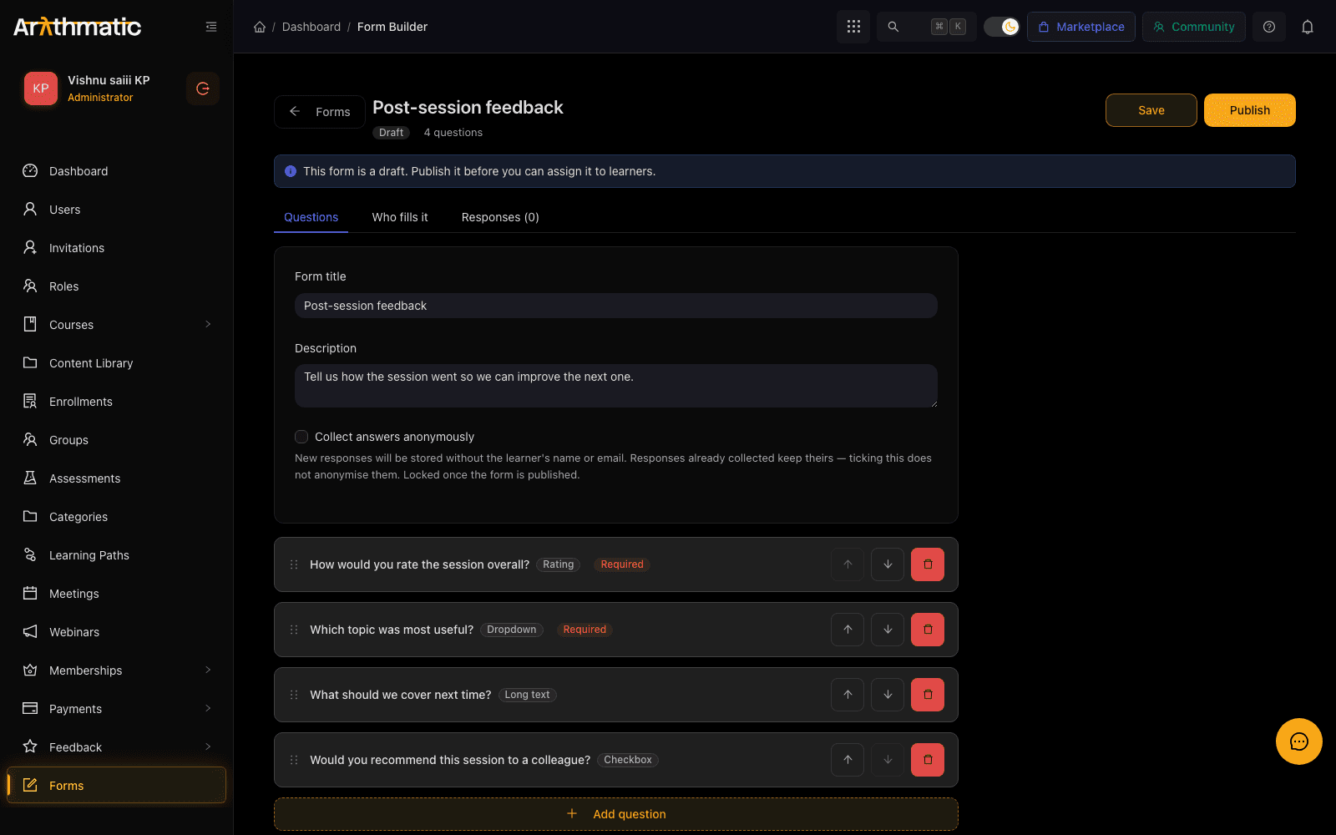
Task: Open Webinars in sidebar
Action: coord(117,632)
